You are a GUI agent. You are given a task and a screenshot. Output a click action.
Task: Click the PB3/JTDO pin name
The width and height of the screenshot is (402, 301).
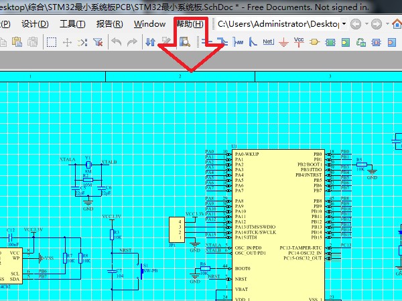311,169
